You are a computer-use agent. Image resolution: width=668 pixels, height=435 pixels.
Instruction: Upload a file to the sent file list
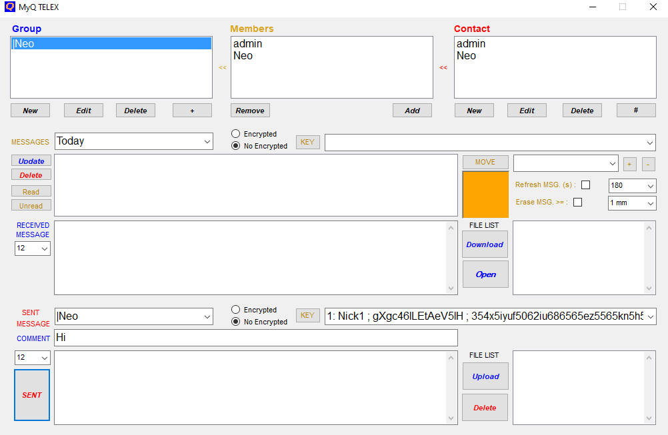[x=485, y=376]
